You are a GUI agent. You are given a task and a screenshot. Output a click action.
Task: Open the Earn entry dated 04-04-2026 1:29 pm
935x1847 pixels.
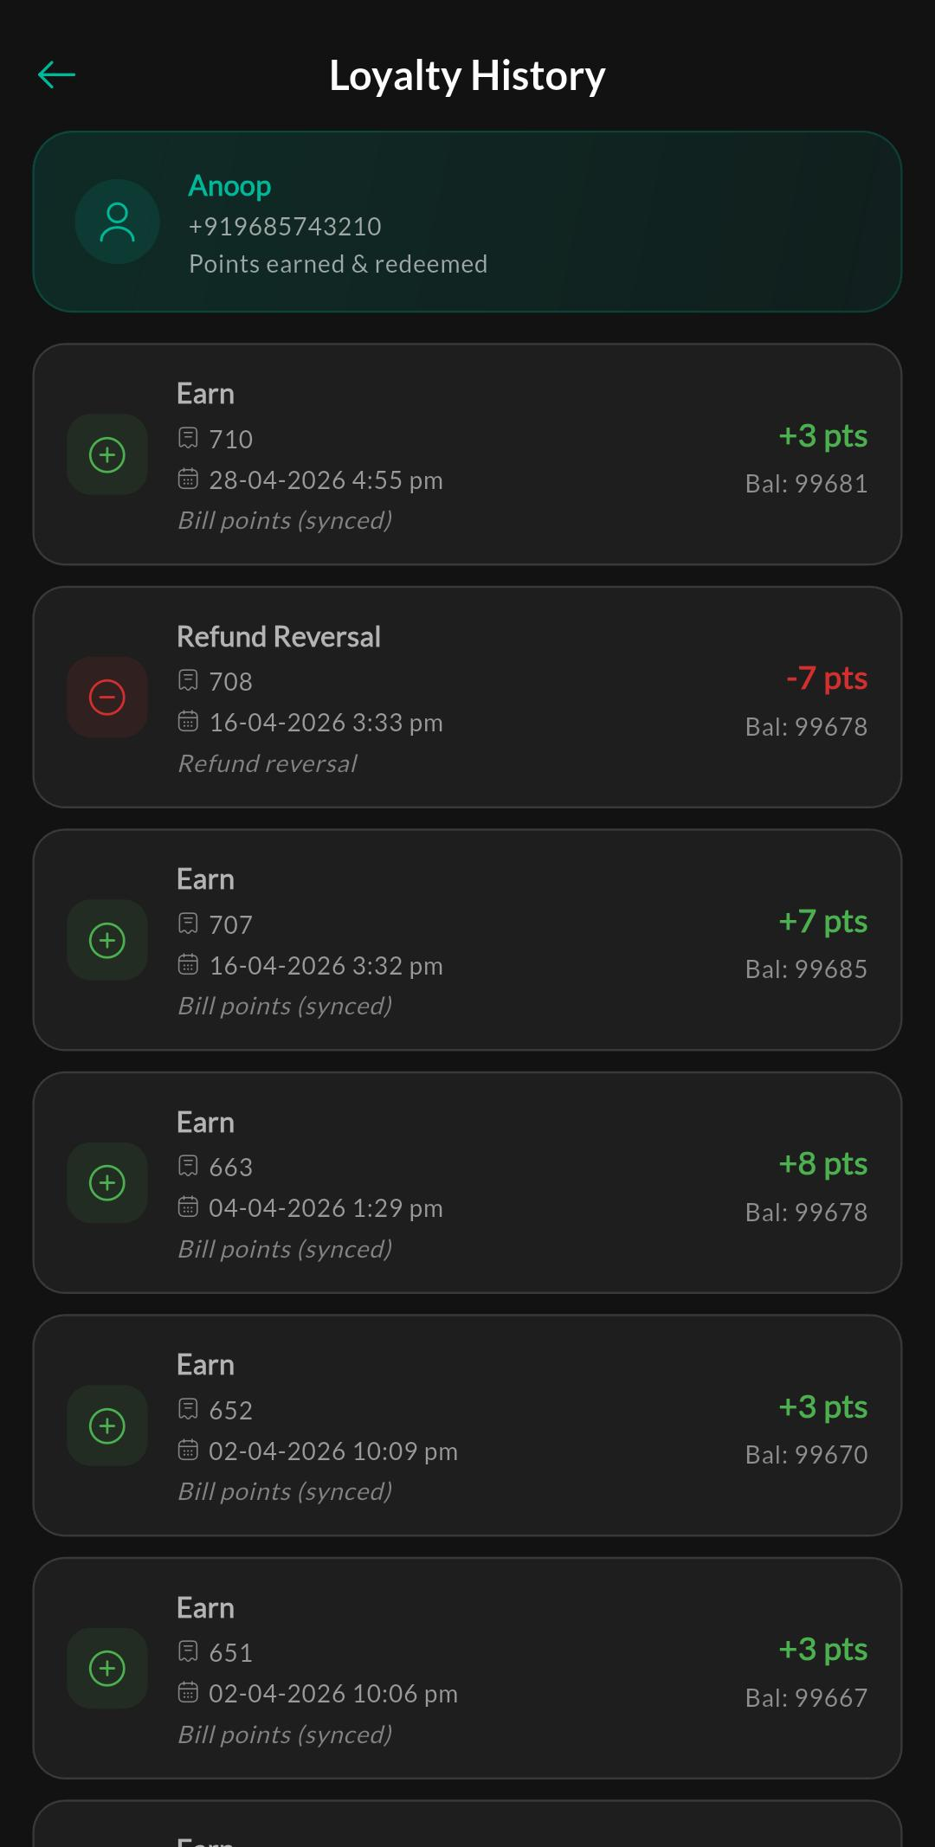click(467, 1183)
